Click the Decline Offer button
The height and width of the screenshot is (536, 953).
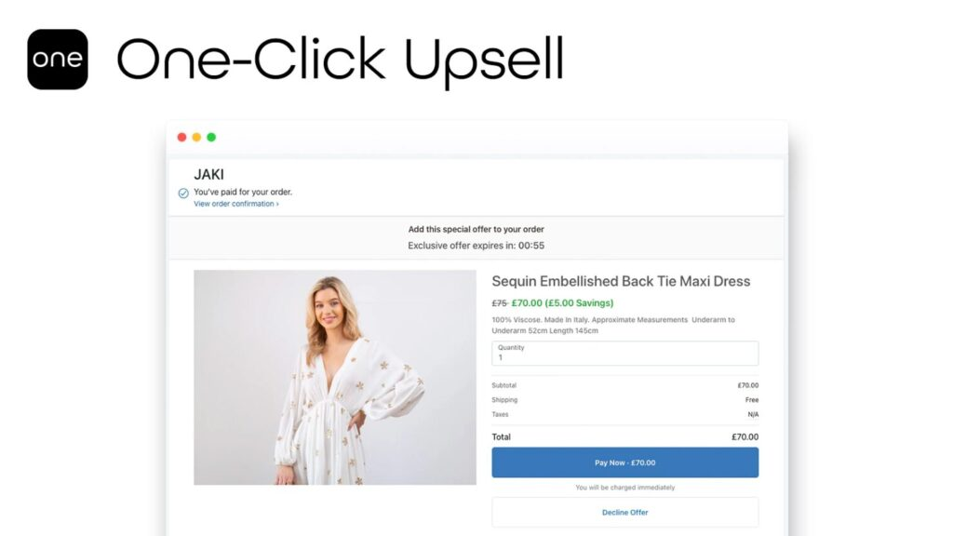coord(624,513)
